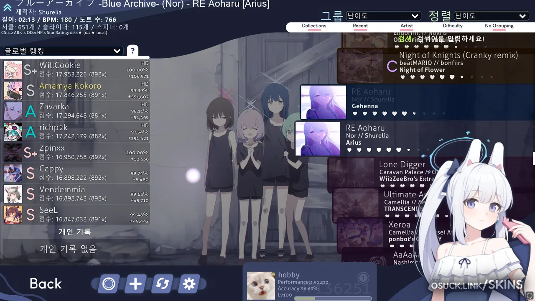Click the 개인 기록 header
Screen dimensions: 535x301
75,232
